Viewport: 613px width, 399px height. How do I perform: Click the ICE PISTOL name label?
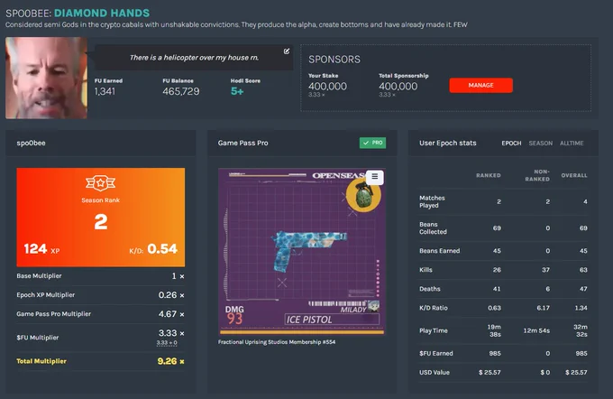pos(309,320)
